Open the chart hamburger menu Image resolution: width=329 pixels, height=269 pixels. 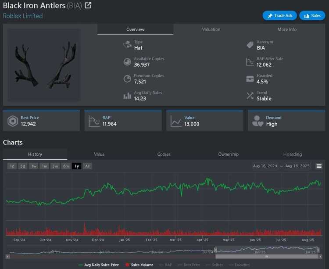tap(319, 166)
